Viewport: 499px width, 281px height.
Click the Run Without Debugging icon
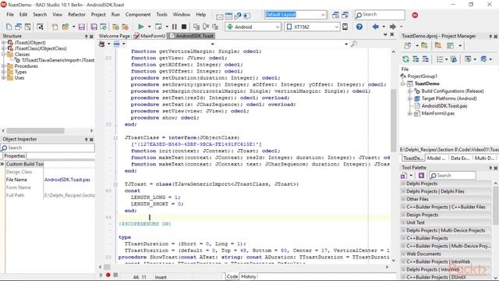(x=158, y=27)
